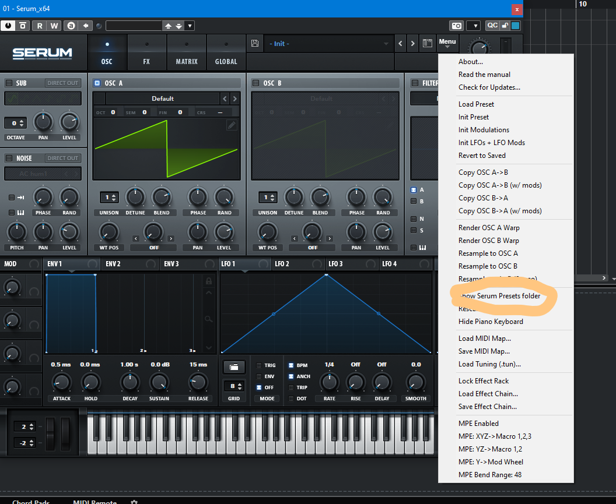Toggle LFO BPM sync checkbox
This screenshot has width=616, height=504.
(x=291, y=365)
